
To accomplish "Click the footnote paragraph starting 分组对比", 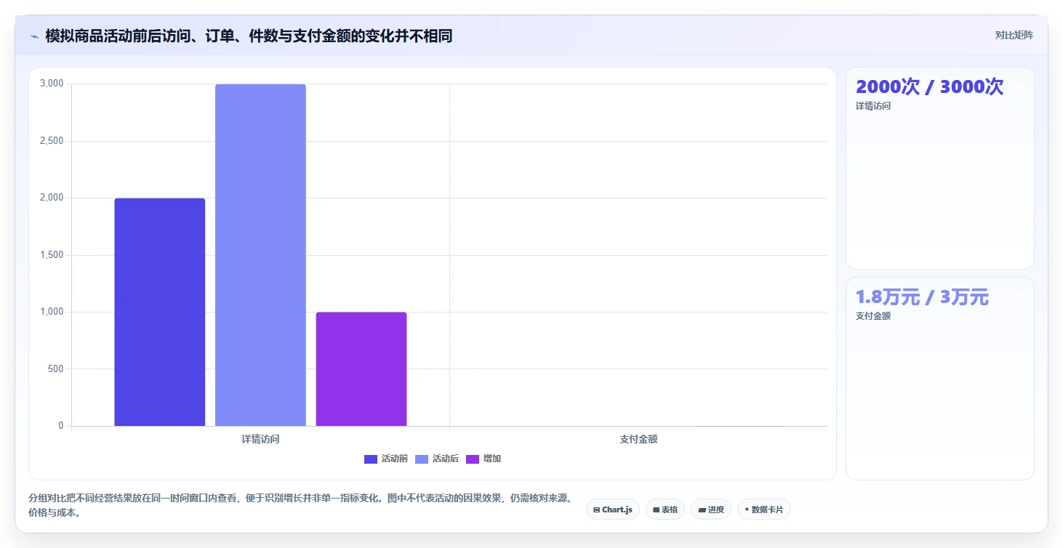I will point(302,505).
